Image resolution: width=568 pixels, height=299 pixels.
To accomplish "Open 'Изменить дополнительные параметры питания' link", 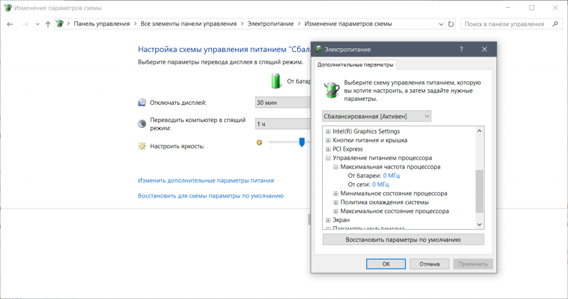I will coord(206,180).
